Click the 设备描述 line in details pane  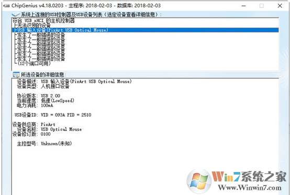[x=74, y=82]
